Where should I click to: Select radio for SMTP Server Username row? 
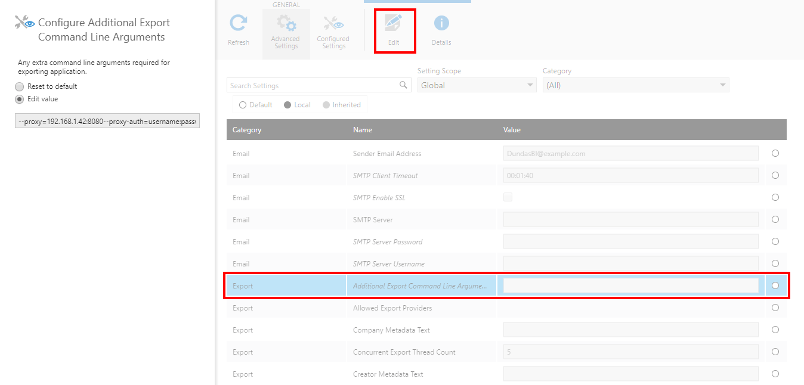775,263
